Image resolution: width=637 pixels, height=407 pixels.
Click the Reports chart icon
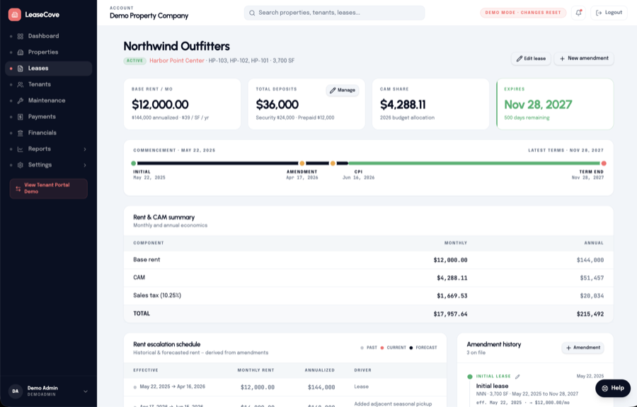pyautogui.click(x=21, y=149)
